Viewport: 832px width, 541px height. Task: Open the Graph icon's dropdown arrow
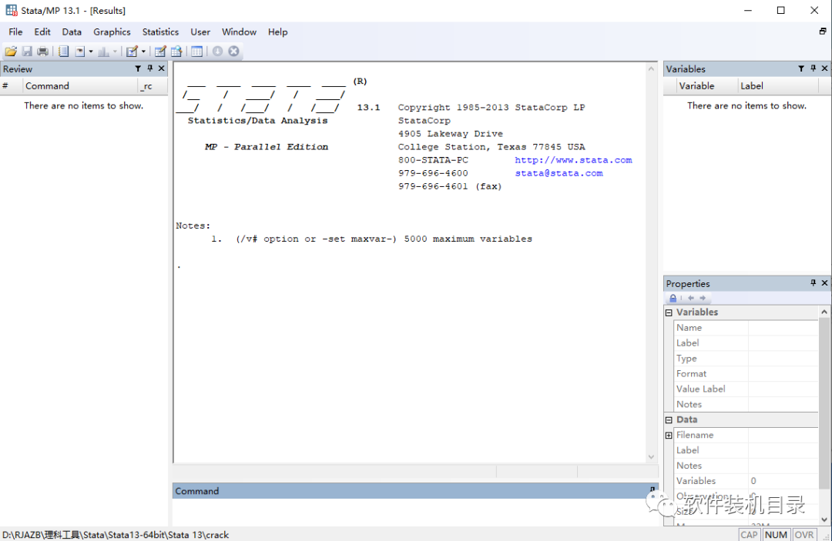(115, 52)
